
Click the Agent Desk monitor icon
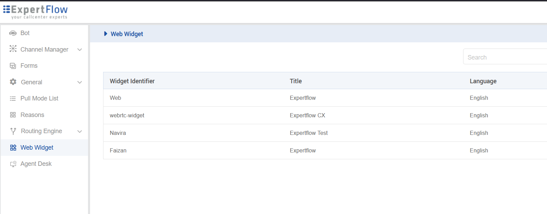(x=13, y=164)
